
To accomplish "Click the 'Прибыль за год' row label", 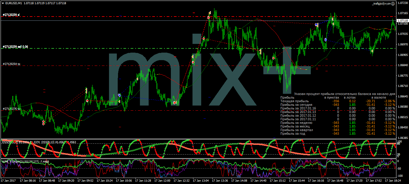I will [x=293, y=133].
